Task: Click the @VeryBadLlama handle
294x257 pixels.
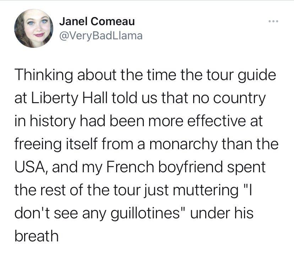Action: [100, 35]
